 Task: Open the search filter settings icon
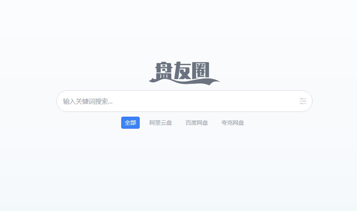coord(303,101)
